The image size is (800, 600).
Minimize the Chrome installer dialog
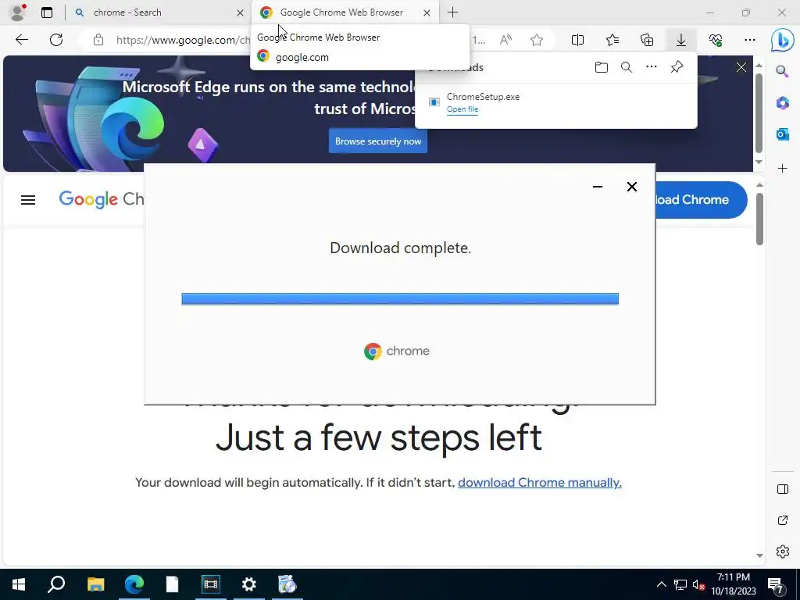pos(598,187)
